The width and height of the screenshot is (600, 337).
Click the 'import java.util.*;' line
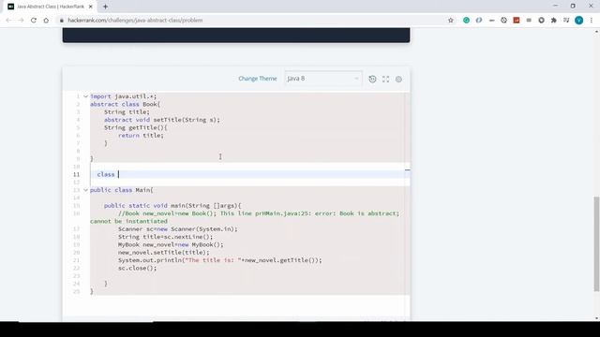tap(123, 96)
